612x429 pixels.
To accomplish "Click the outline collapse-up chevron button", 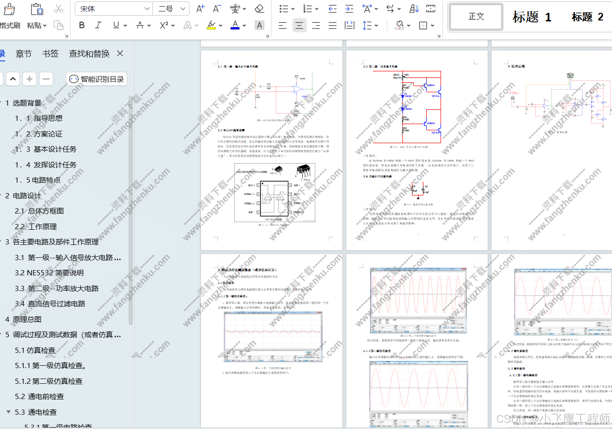I will [13, 79].
